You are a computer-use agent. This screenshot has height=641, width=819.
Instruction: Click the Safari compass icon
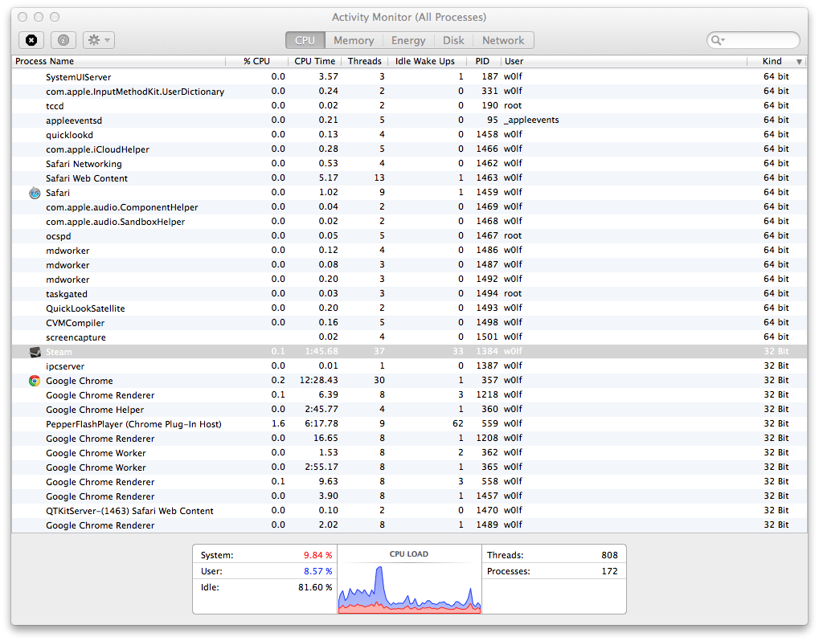click(x=35, y=193)
